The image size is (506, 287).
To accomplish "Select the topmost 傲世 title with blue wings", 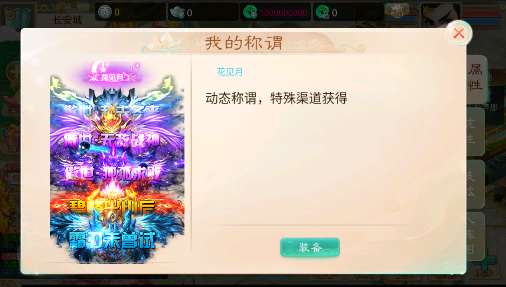I will click(112, 108).
